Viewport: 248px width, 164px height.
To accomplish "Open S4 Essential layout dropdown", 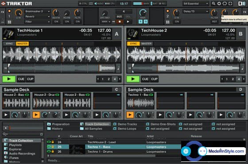I will 196,4.
